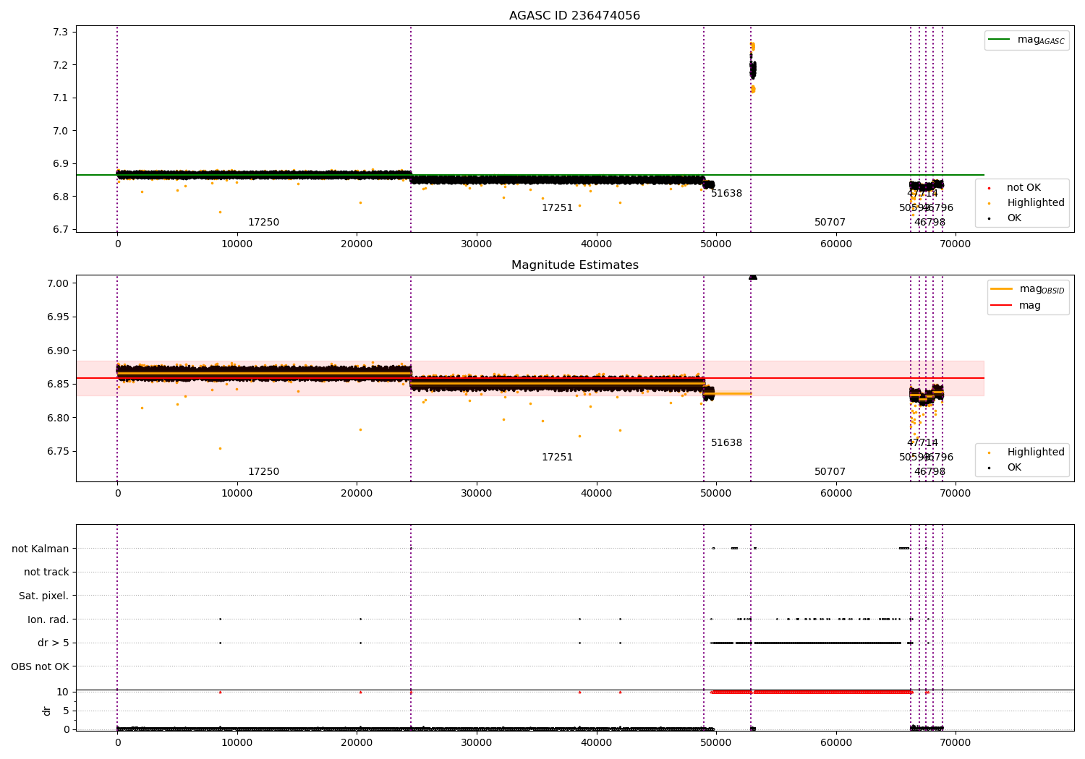
Task: Click the red line sample beside "mag" legend entry
Action: point(1001,306)
